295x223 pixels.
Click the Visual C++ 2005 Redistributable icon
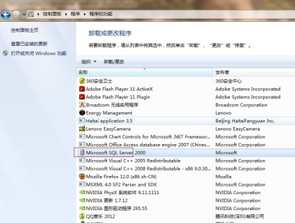pos(82,161)
